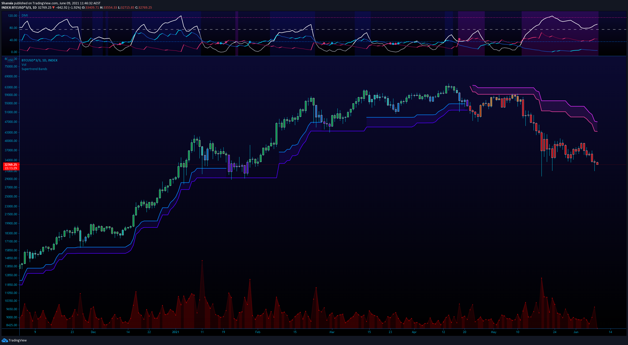The image size is (628, 345).
Task: Click the 24 date marker on time axis
Action: [x=555, y=332]
